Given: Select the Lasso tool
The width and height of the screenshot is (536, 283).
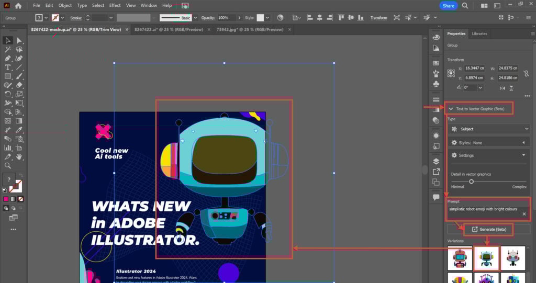Looking at the screenshot, I should (19, 50).
